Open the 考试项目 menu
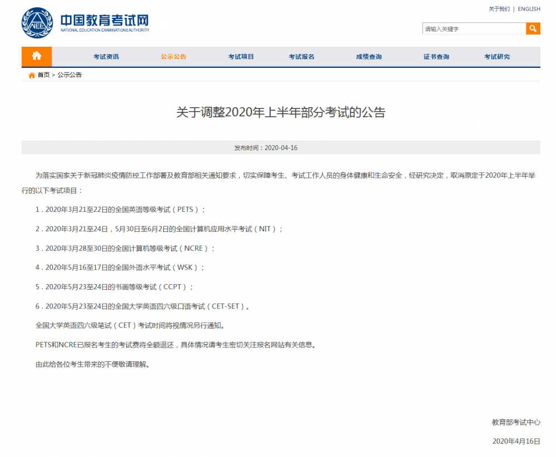This screenshot has width=556, height=457. [241, 57]
